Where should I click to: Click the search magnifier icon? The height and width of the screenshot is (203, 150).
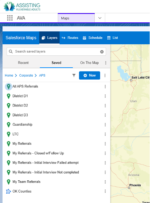click(x=11, y=51)
